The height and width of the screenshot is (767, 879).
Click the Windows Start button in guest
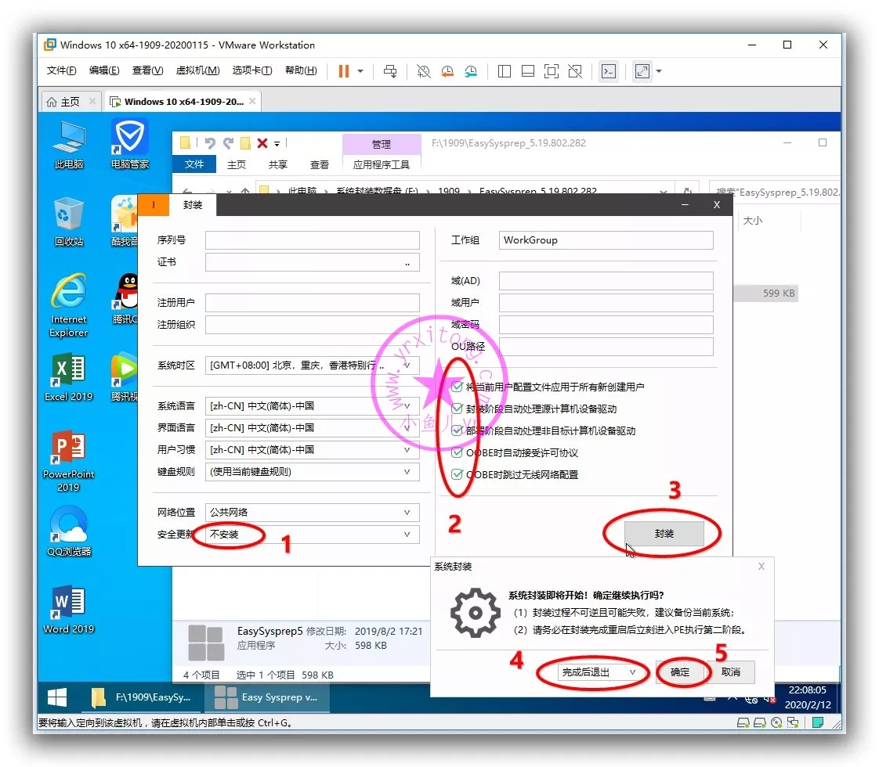coord(57,697)
